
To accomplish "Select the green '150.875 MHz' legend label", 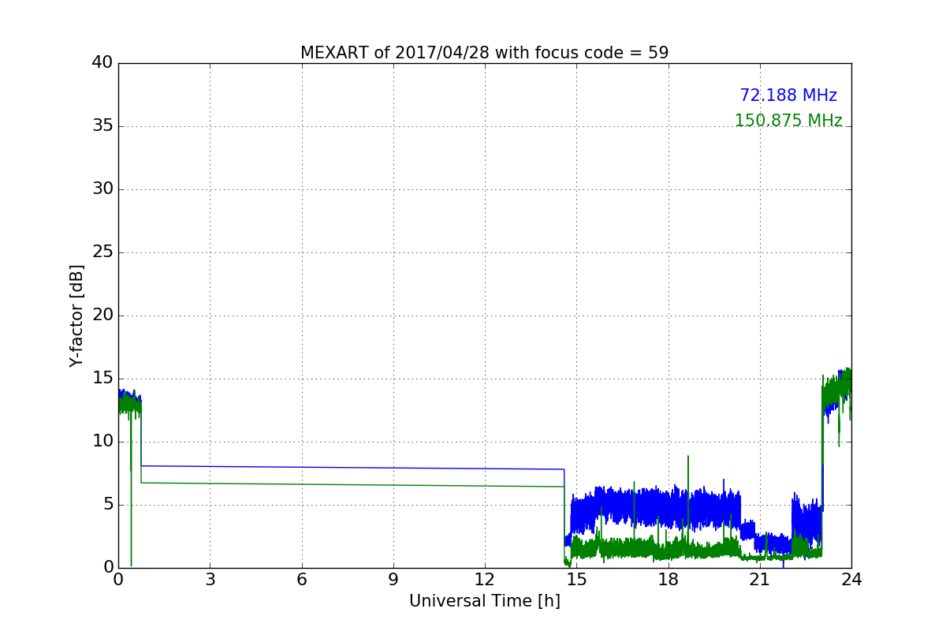I will coord(788,121).
